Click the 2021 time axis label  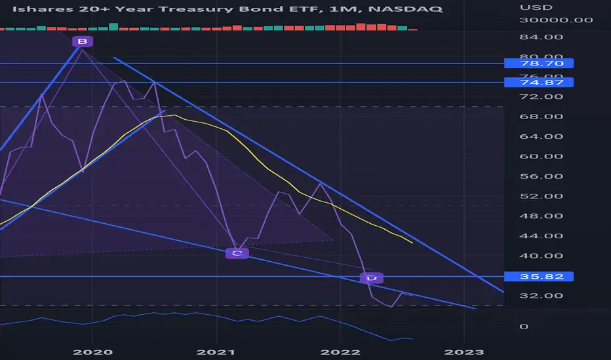[x=216, y=352]
